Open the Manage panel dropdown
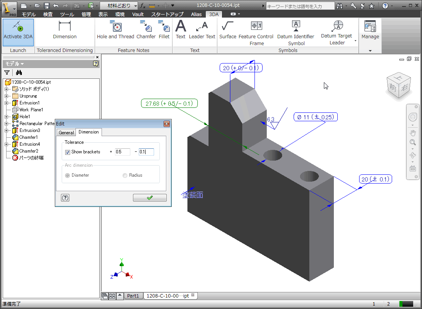The height and width of the screenshot is (309, 422). pyautogui.click(x=370, y=50)
